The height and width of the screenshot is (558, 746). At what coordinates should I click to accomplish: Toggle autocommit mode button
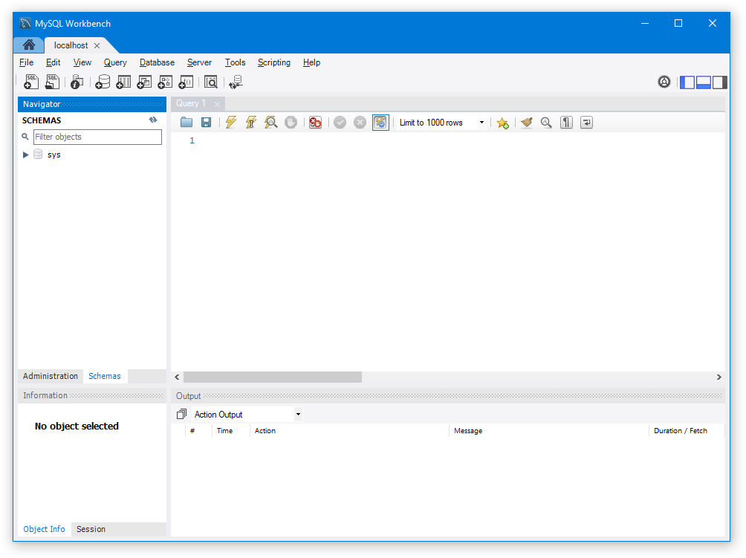click(380, 123)
